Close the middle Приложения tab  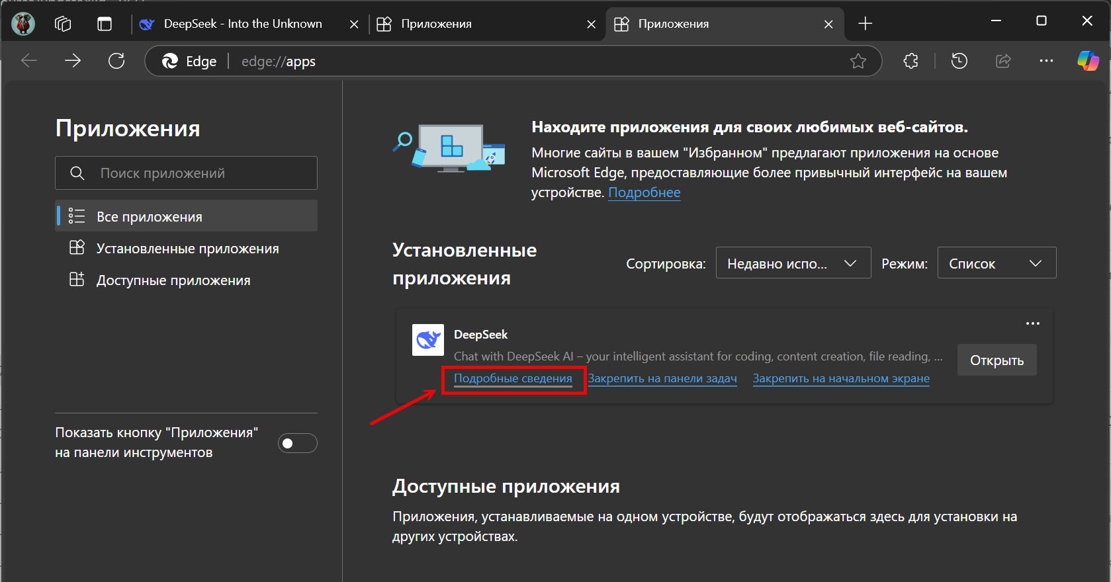(592, 24)
